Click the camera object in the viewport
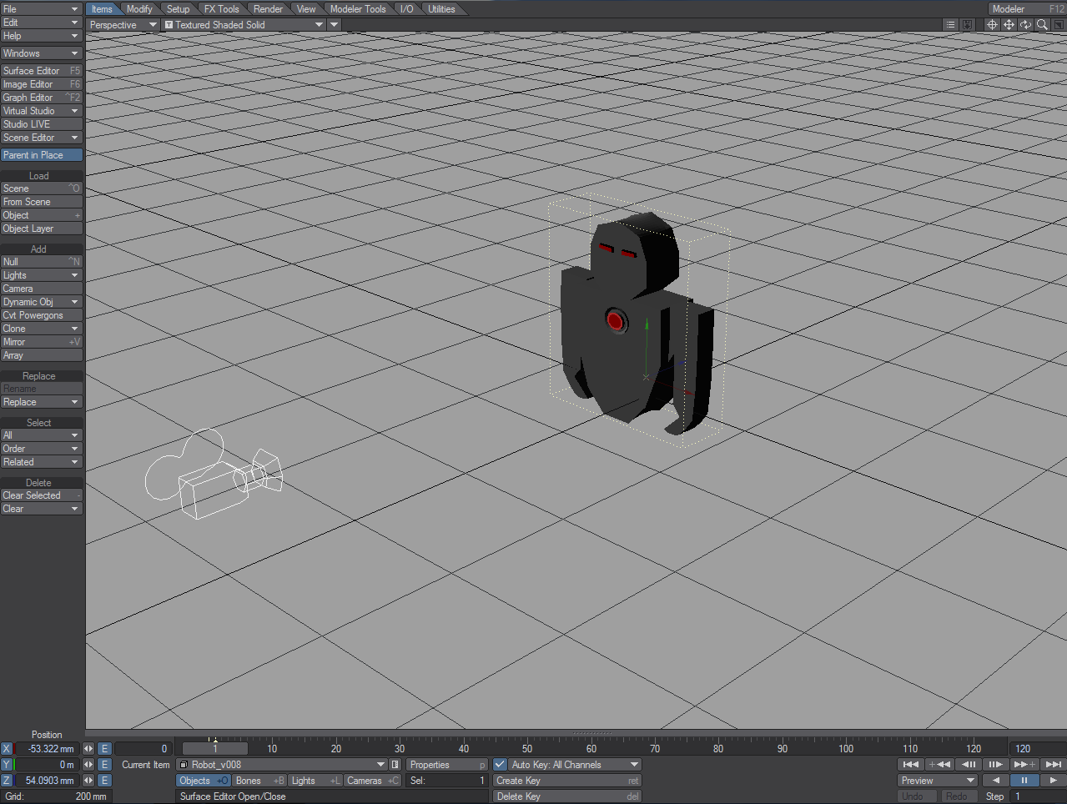The width and height of the screenshot is (1067, 804). coord(215,475)
